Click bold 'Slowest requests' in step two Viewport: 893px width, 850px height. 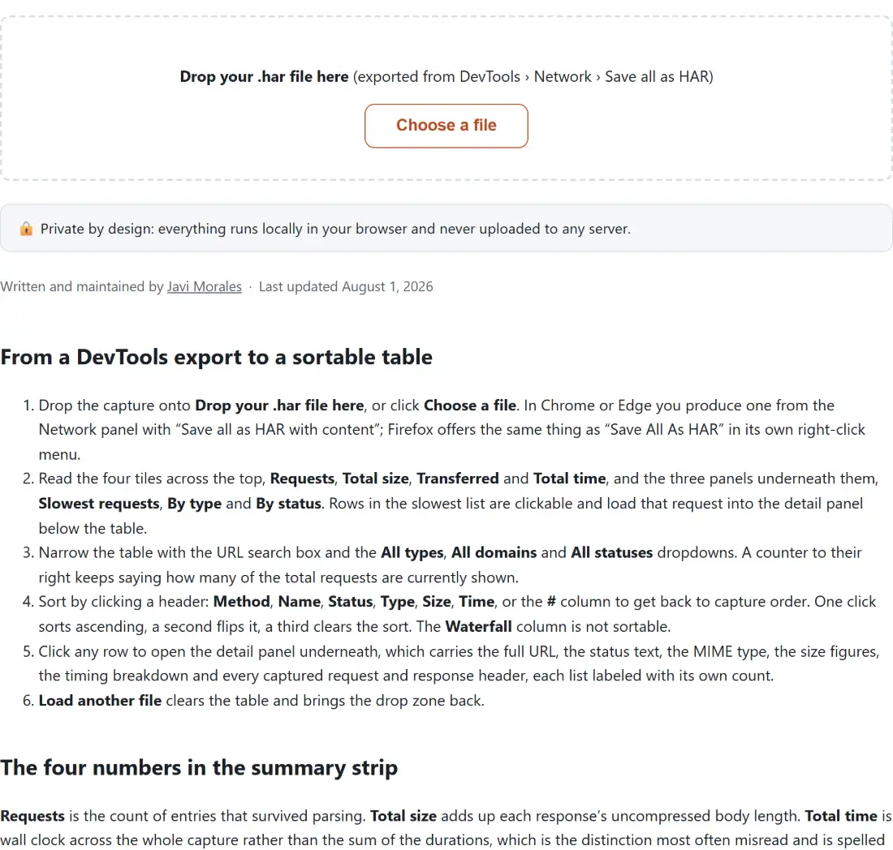click(99, 504)
